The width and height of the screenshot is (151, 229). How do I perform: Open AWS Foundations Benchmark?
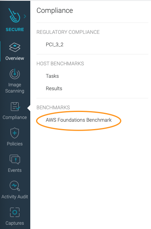(78, 120)
